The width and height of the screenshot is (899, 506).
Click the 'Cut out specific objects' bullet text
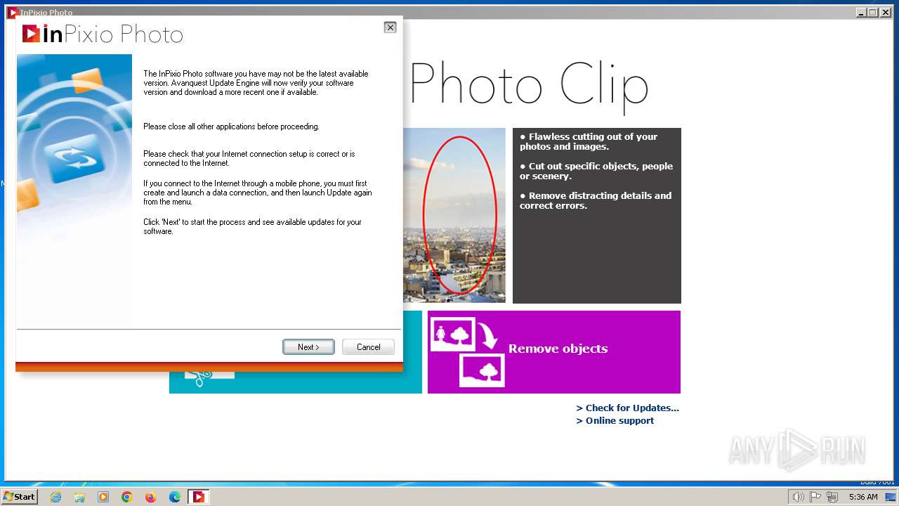click(x=596, y=171)
